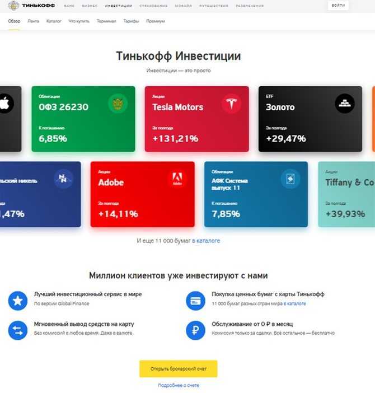Screen dimensions: 375x393
Task: Follow the в каталоге link under Покупка ценных бумаг
Action: point(295,303)
